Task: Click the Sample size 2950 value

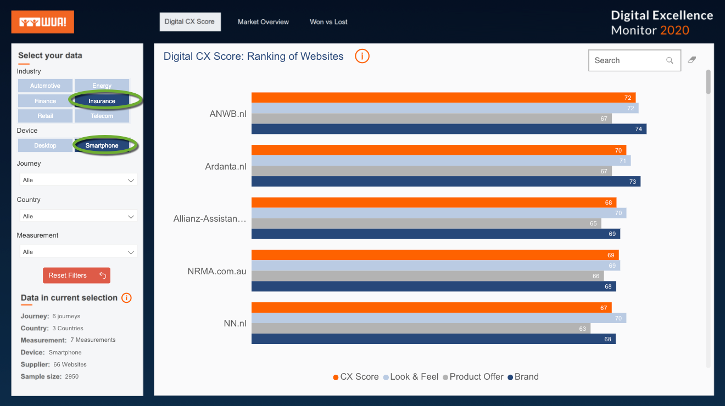Action: [x=72, y=376]
